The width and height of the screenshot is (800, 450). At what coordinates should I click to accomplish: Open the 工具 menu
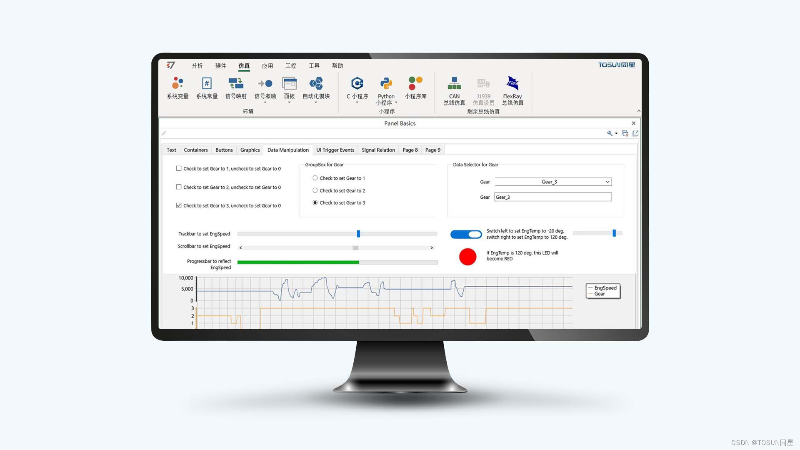point(314,66)
